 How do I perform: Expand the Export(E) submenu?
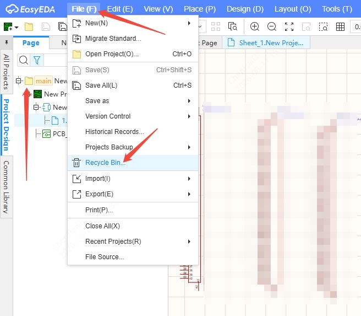(133, 194)
